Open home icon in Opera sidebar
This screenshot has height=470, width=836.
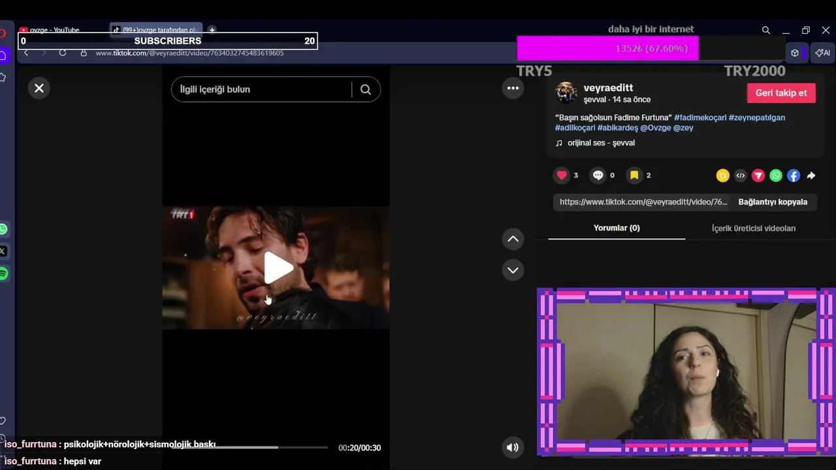point(3,55)
